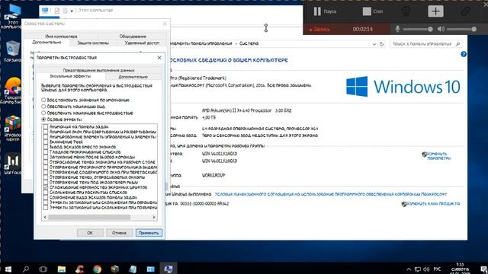The width and height of the screenshot is (488, 274).
Task: Open the help question mark in System window
Action: (x=464, y=54)
